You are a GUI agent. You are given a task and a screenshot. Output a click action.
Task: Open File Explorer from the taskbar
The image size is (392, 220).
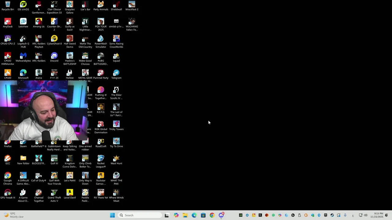click(x=185, y=215)
